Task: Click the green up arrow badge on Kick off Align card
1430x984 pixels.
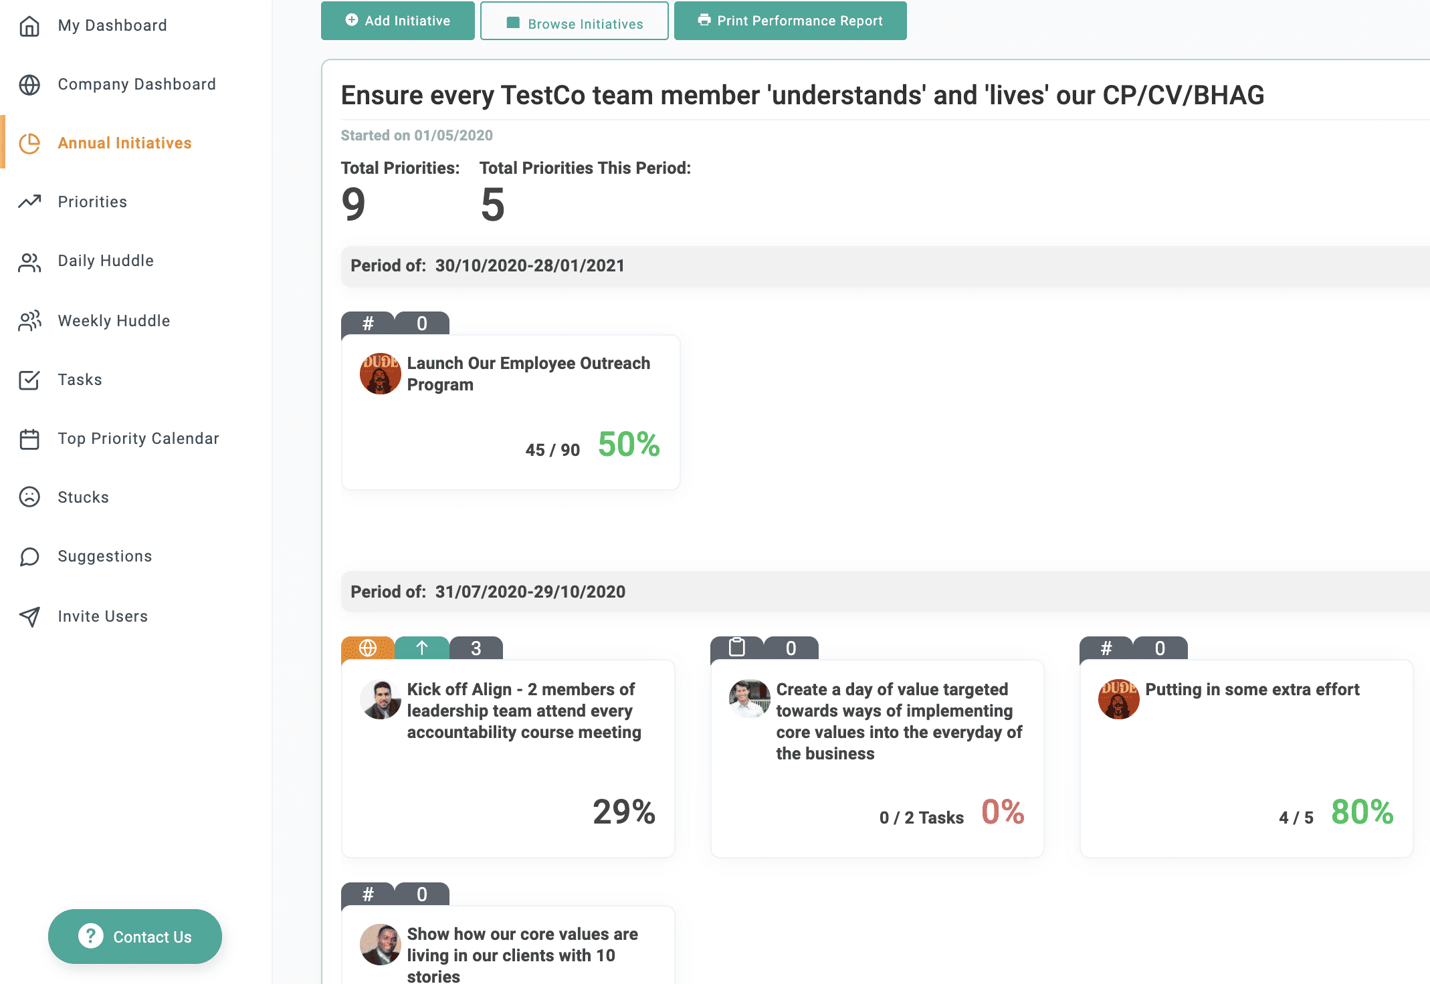Action: click(422, 648)
